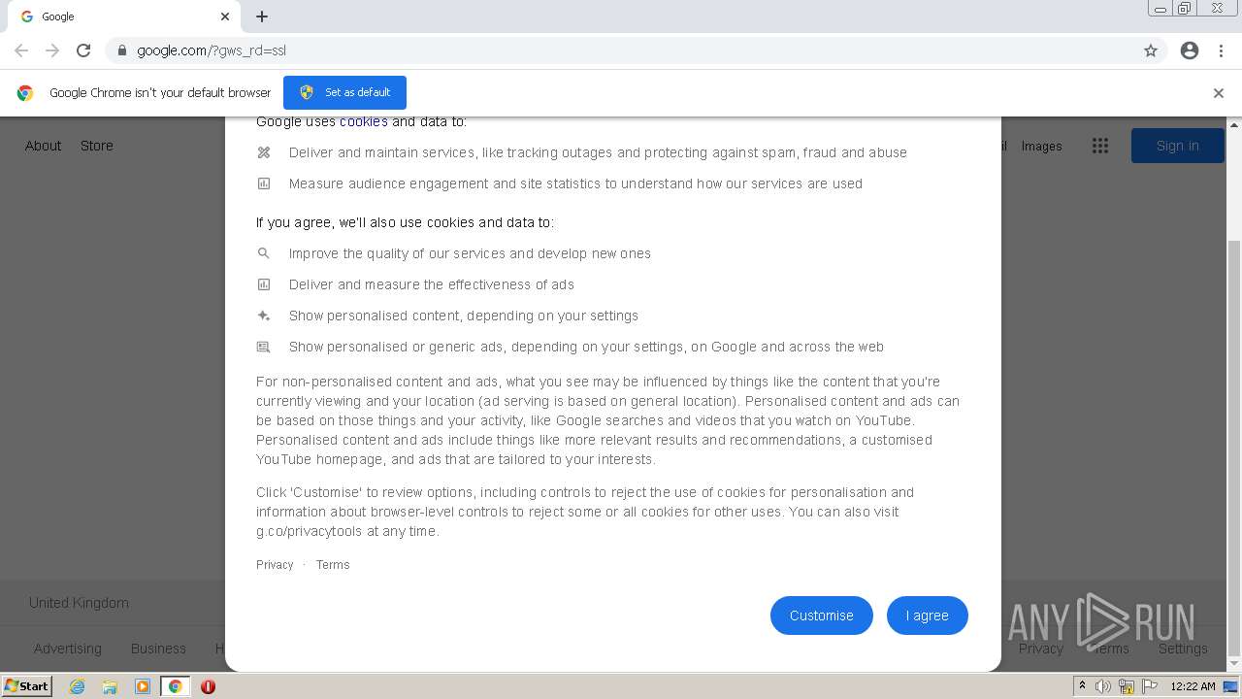Image resolution: width=1242 pixels, height=699 pixels.
Task: Dismiss the default browser notification bar
Action: coord(1218,93)
